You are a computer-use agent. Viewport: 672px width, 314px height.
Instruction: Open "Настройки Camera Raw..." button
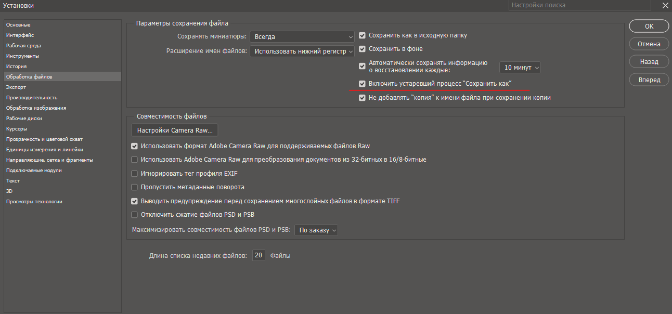click(175, 130)
